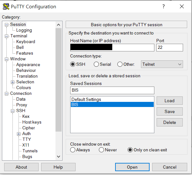Collapse the Terminal tree node
This screenshot has height=175, width=192.
click(x=6, y=36)
